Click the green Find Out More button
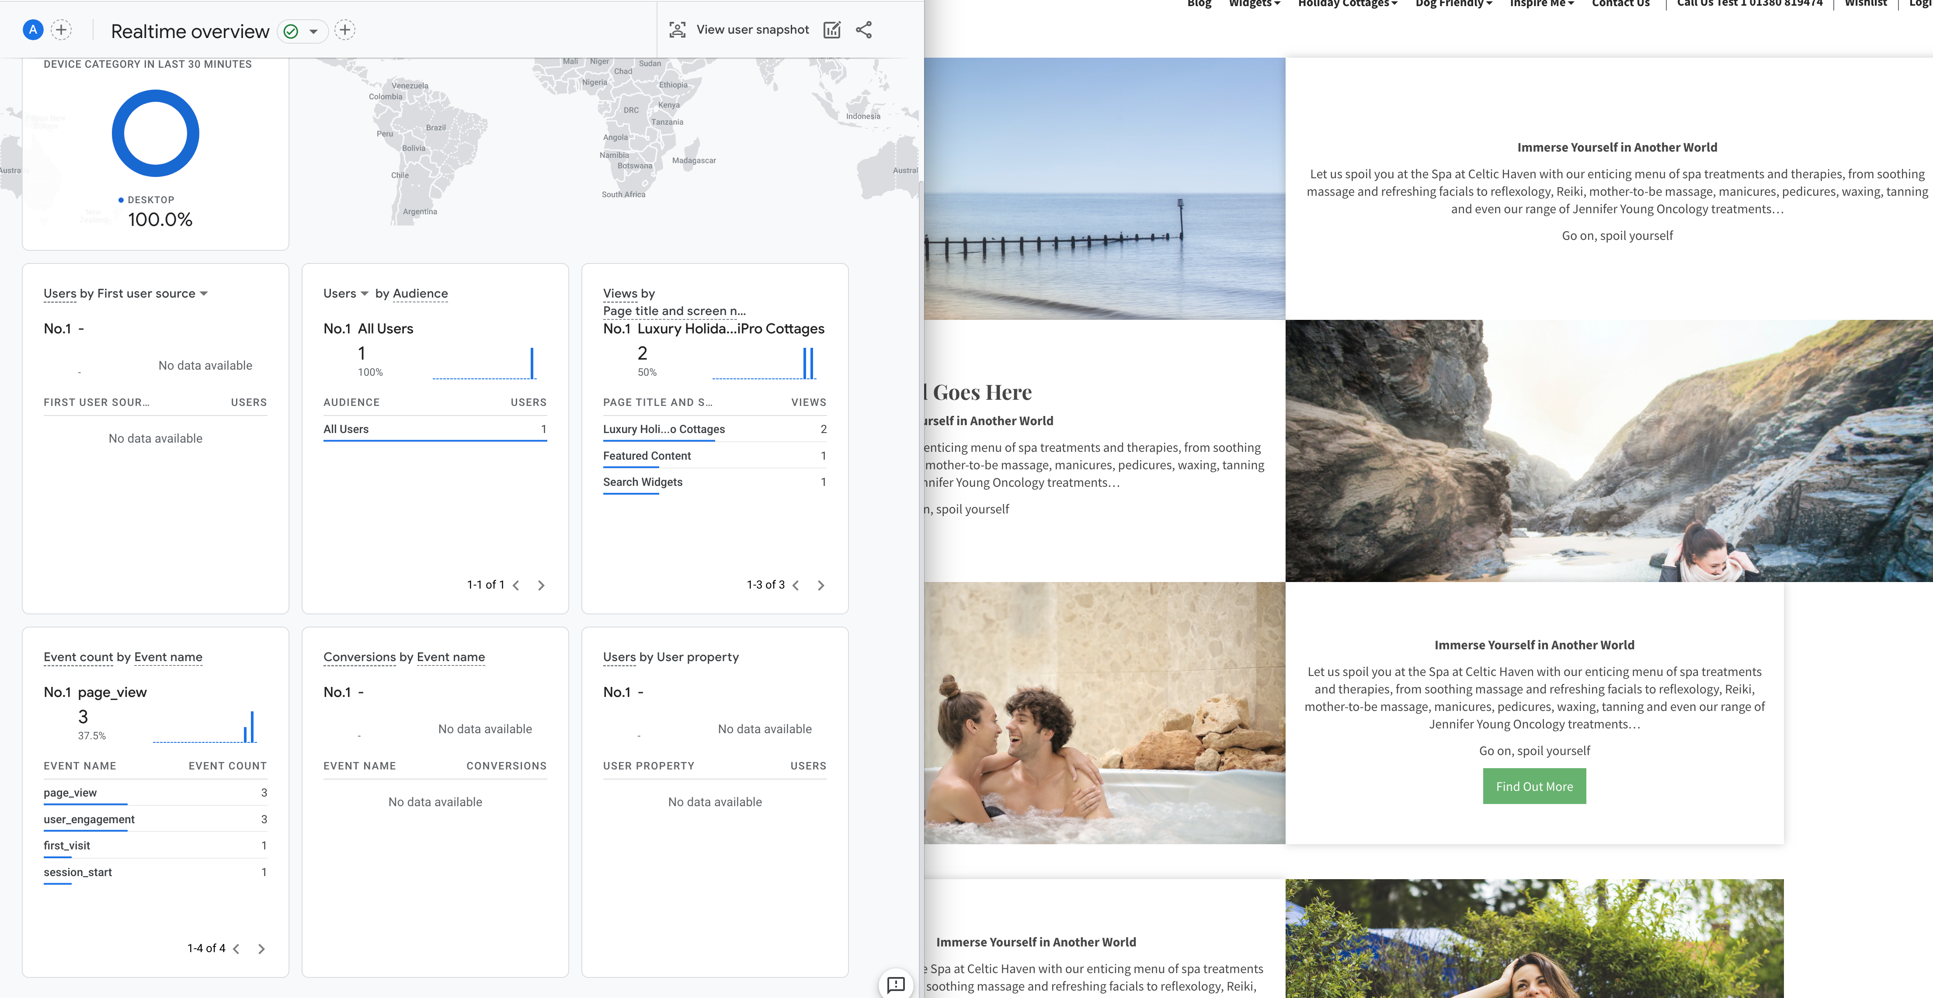Viewport: 1933px width, 998px height. point(1534,787)
